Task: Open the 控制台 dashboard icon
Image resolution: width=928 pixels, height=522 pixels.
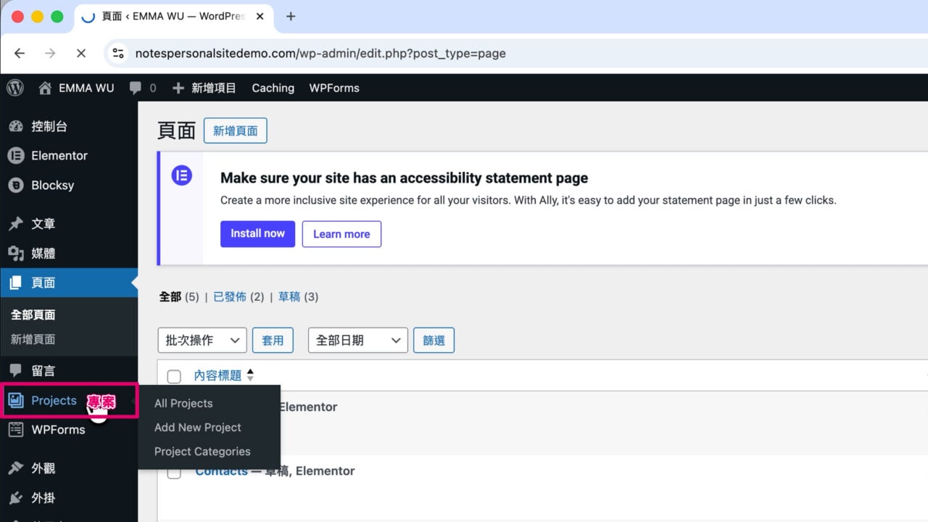Action: tap(16, 126)
